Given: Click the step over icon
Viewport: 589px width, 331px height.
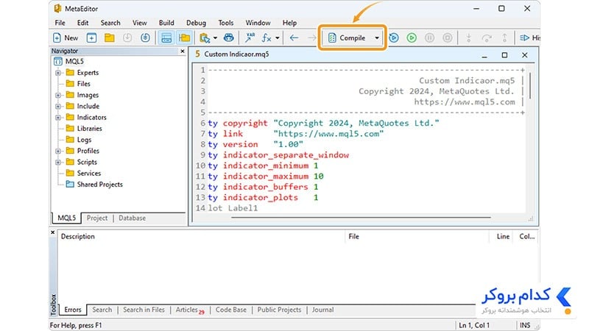Looking at the screenshot, I should tap(487, 38).
